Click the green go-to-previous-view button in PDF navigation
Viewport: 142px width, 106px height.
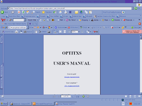coord(83,96)
